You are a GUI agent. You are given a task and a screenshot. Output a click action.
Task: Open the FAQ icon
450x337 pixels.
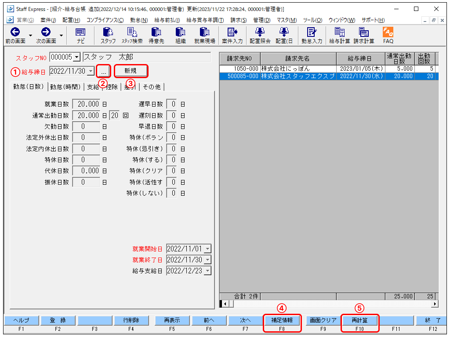(x=388, y=35)
